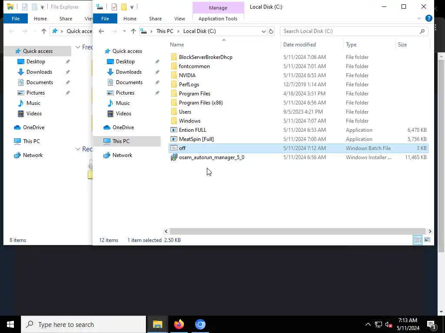
Task: Click the right arrow of horizontal scrollbar
Action: click(430, 232)
